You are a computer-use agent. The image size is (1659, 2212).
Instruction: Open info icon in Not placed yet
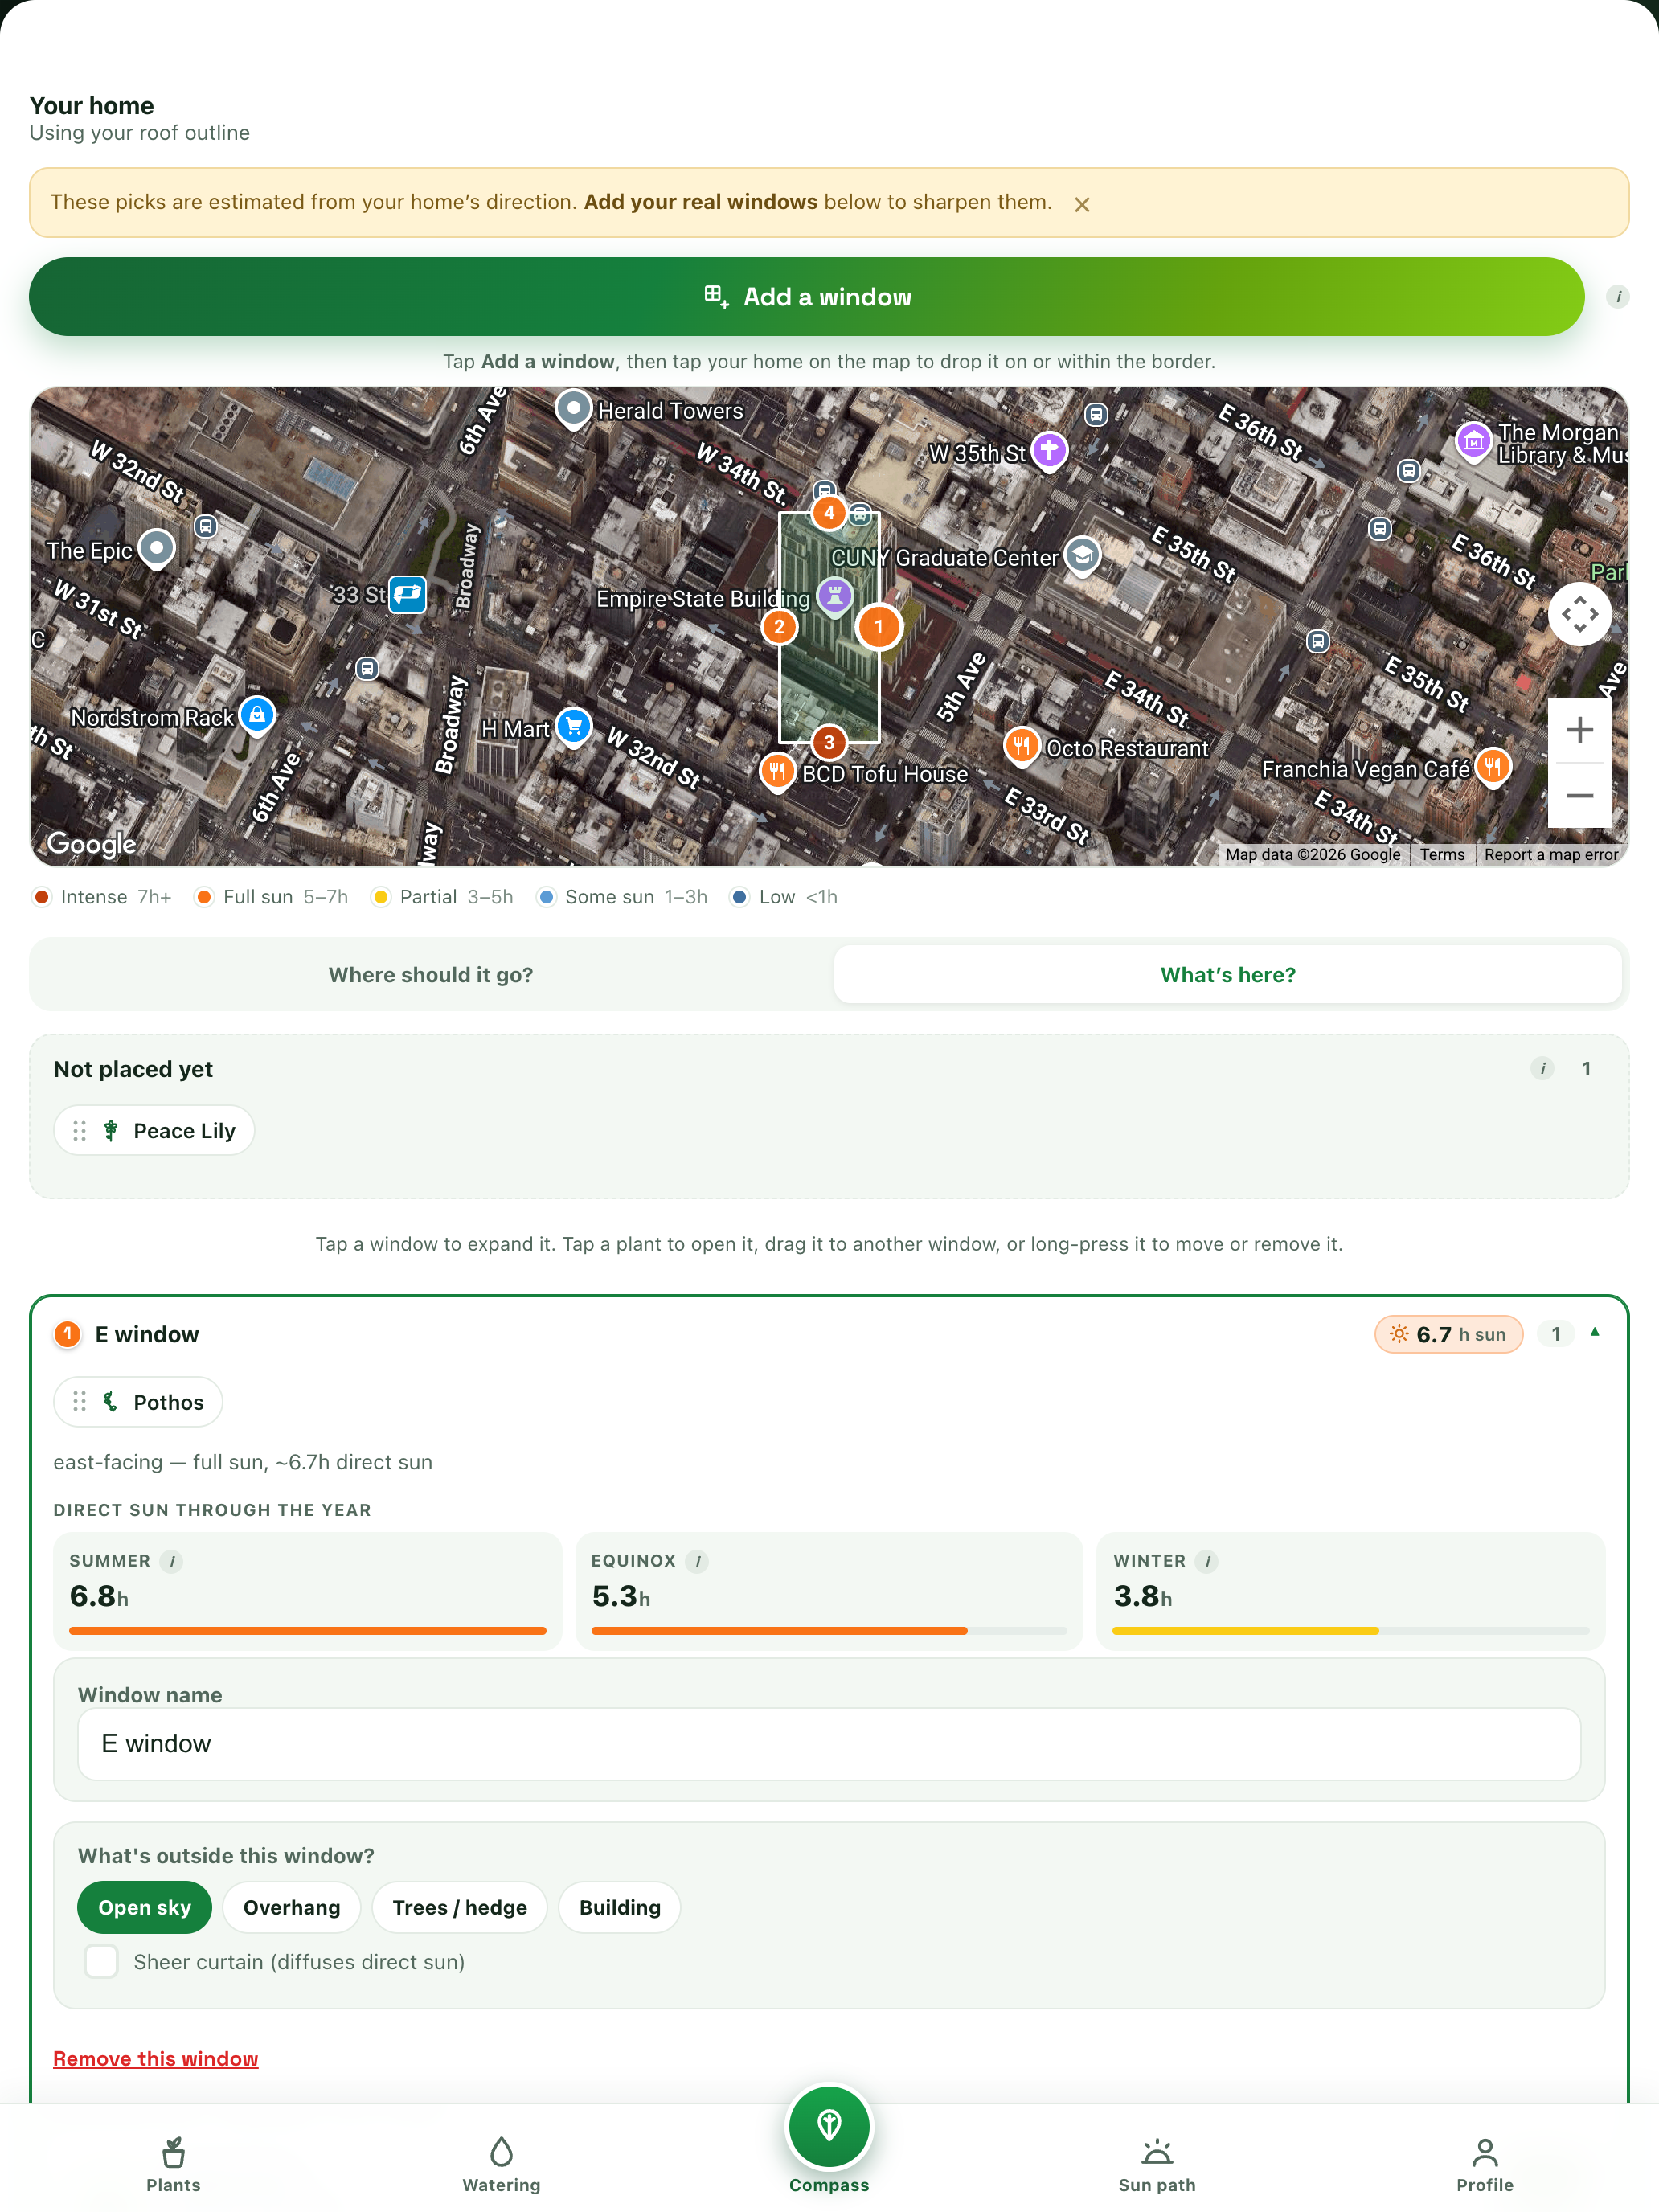coord(1542,1069)
